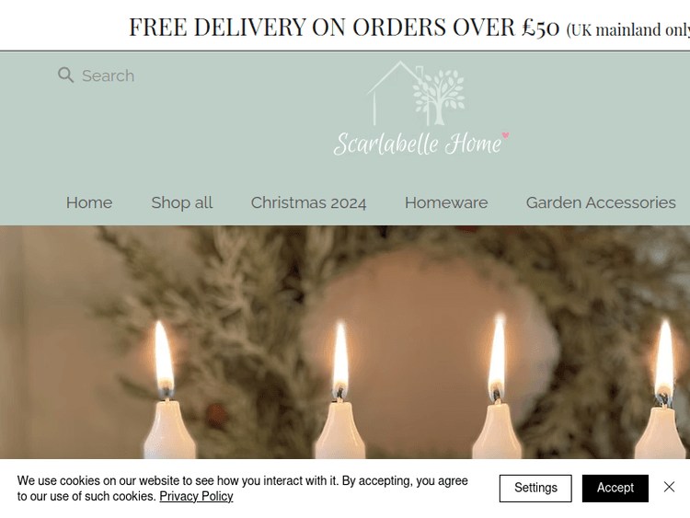Click the magnifying glass search icon
690x518 pixels.
(65, 75)
